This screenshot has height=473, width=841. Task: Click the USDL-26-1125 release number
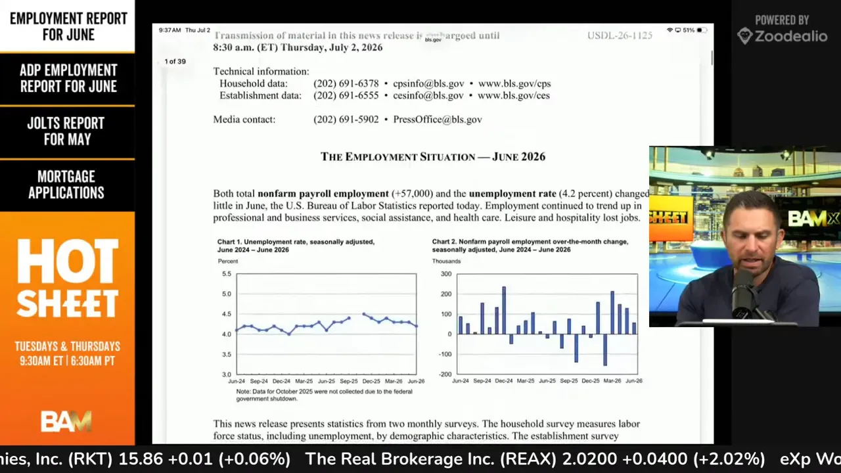click(x=620, y=35)
